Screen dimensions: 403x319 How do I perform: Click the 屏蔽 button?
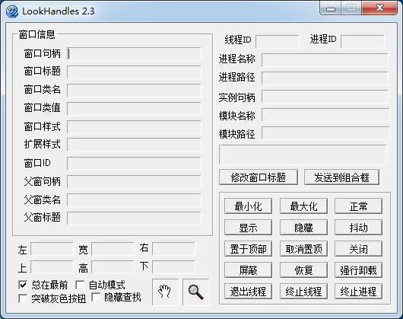click(248, 270)
